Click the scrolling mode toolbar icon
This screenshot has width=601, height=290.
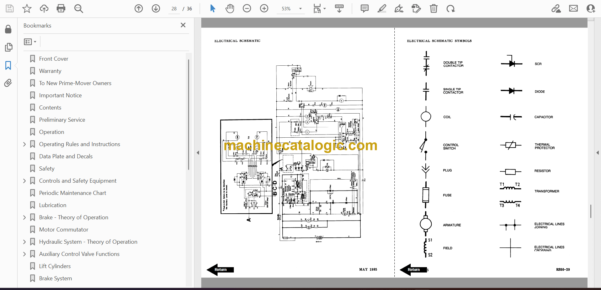339,8
